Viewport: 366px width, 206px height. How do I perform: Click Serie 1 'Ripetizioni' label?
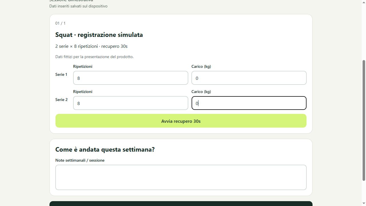pos(83,66)
